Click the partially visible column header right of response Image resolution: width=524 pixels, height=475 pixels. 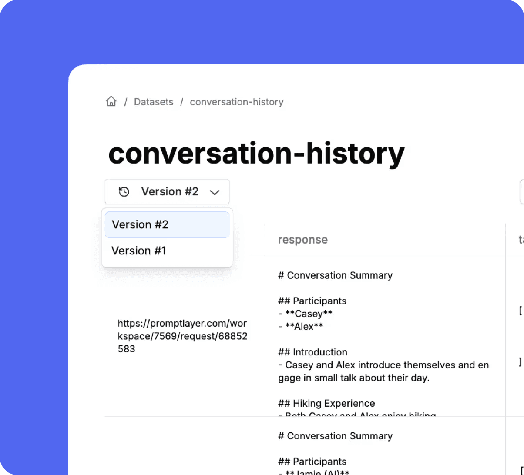tap(521, 240)
